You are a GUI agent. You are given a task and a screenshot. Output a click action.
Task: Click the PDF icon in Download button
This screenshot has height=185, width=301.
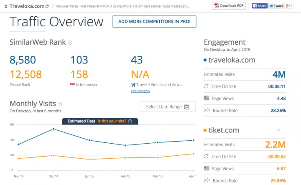(217, 6)
